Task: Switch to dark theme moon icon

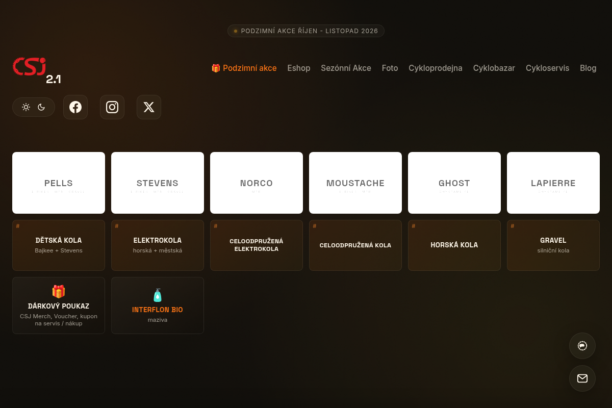Action: click(41, 107)
